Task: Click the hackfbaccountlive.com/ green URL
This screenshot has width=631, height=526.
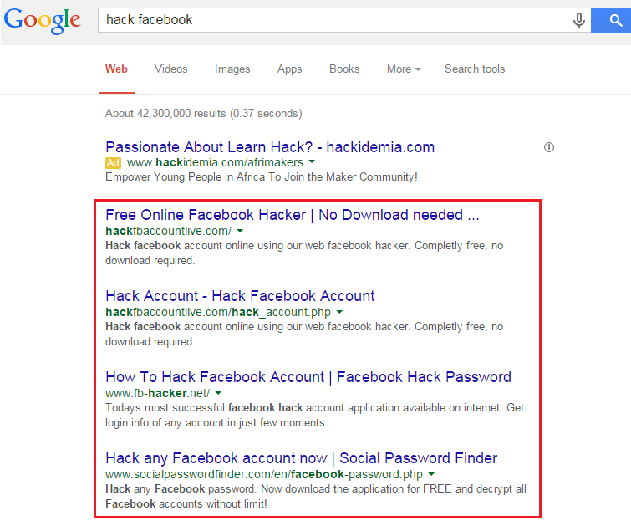Action: [x=168, y=231]
